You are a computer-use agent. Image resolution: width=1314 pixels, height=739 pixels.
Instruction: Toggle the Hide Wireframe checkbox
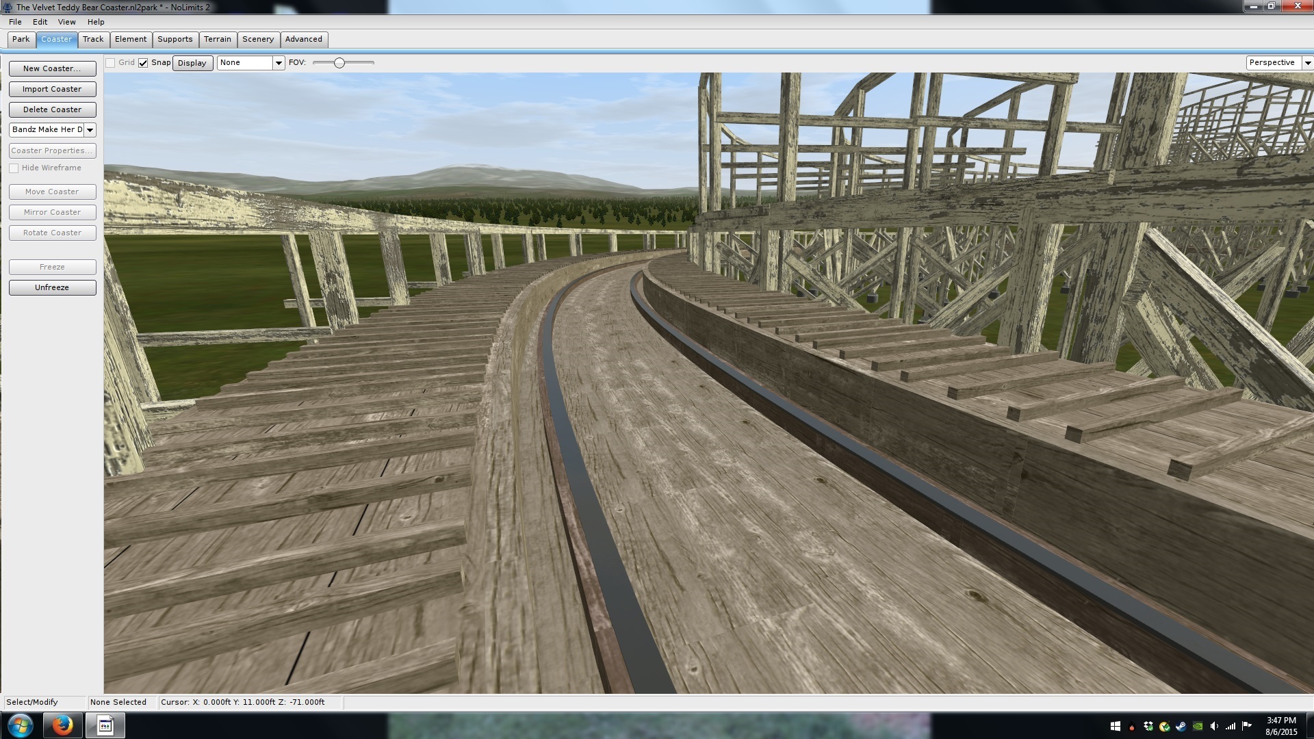[x=14, y=168]
